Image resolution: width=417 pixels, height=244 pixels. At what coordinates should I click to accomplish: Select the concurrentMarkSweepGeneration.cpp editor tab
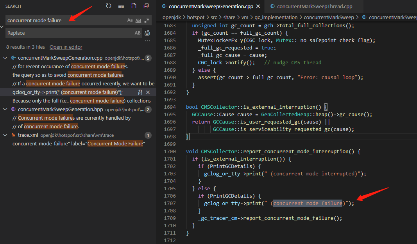click(208, 6)
